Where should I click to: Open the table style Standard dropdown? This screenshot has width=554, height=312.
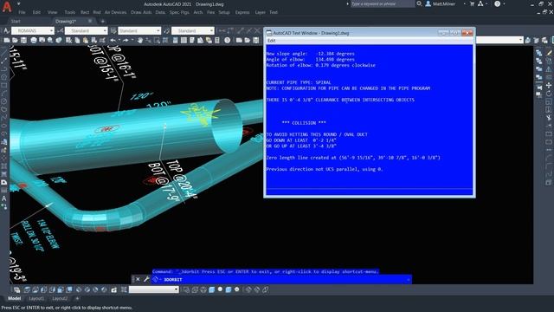point(139,31)
